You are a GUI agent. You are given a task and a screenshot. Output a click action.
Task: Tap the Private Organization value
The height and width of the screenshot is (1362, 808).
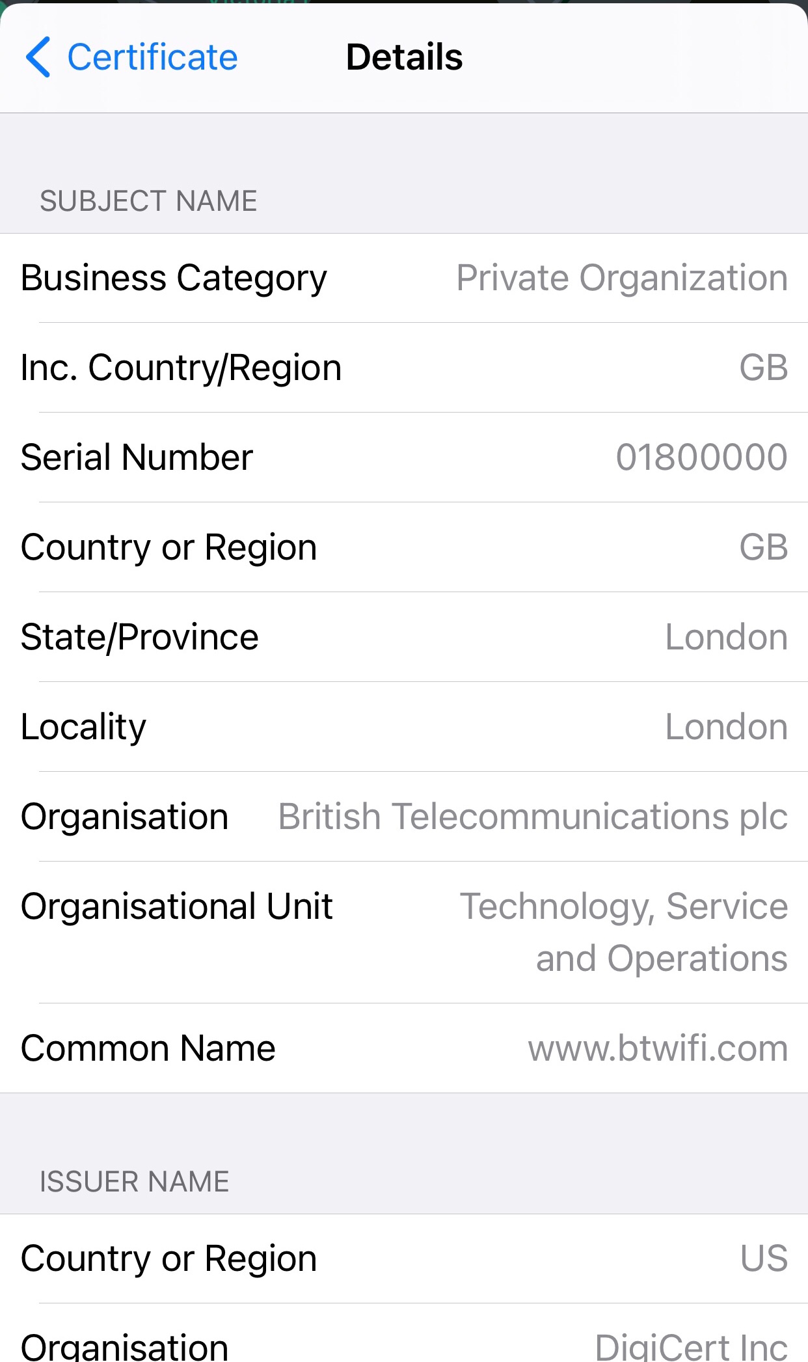(x=621, y=279)
